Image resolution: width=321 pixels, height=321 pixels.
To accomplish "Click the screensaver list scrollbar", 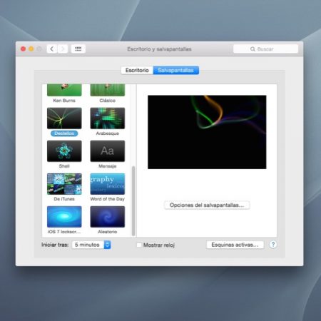I will (x=133, y=201).
